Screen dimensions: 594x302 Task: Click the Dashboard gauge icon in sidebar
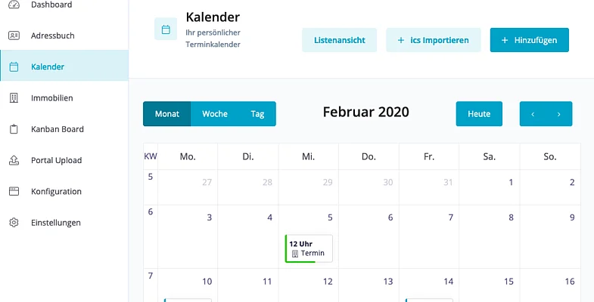pos(14,5)
